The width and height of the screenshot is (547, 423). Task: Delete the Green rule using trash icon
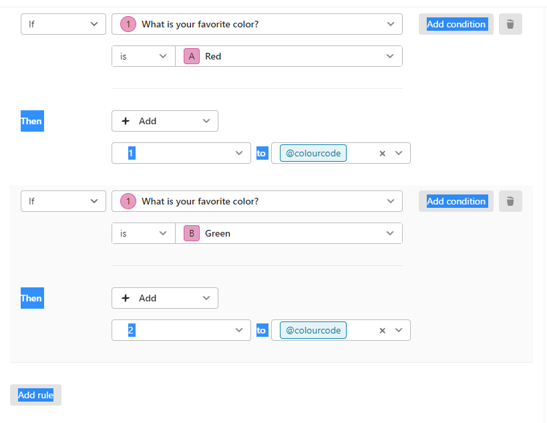(510, 201)
